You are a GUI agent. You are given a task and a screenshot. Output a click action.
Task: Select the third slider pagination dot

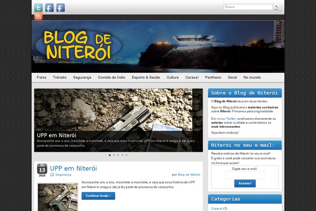pos(118,155)
